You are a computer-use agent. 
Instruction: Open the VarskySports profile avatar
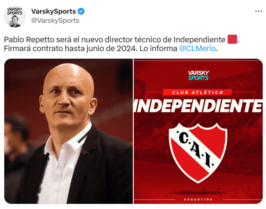[15, 16]
